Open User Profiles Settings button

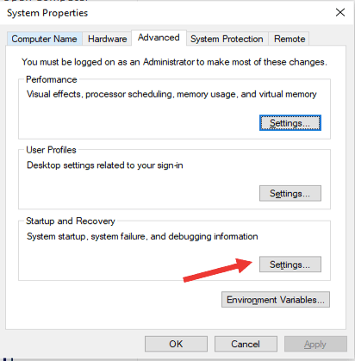click(290, 193)
